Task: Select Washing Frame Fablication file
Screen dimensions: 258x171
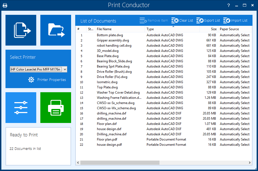Action: [x=119, y=98]
